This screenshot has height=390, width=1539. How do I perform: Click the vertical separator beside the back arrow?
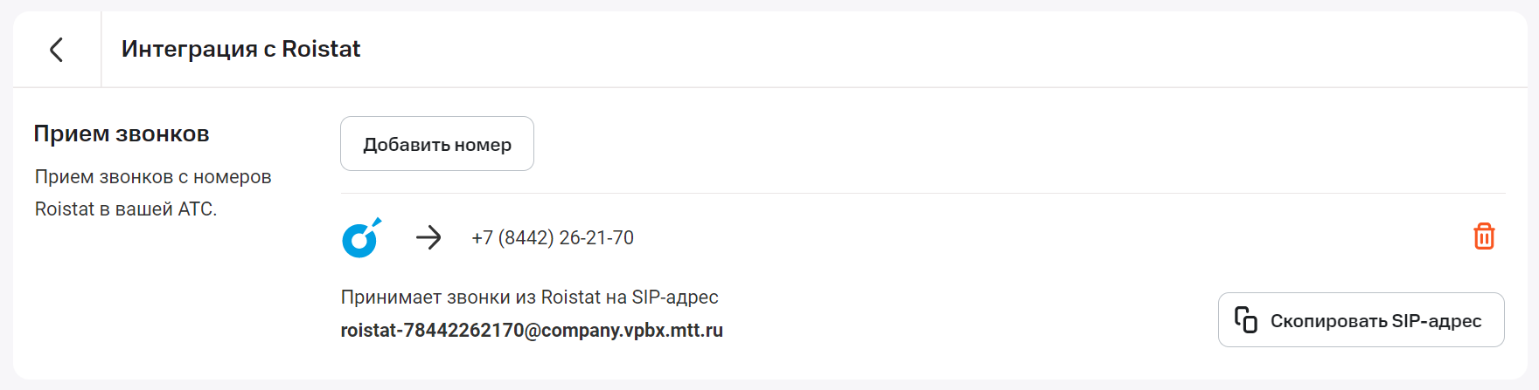coord(101,50)
